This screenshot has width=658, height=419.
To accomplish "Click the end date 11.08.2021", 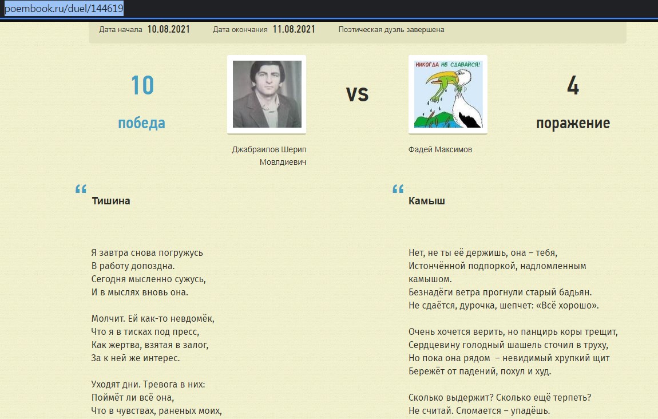I will click(294, 29).
